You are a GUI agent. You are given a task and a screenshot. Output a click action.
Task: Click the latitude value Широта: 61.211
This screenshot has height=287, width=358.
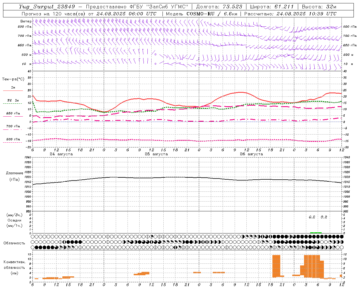pos(272,7)
